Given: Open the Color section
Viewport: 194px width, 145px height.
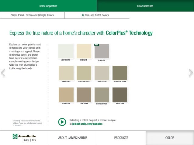Looking at the screenshot, I should point(170,138).
